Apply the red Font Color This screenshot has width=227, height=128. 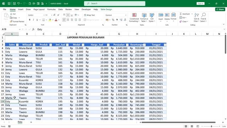point(56,20)
